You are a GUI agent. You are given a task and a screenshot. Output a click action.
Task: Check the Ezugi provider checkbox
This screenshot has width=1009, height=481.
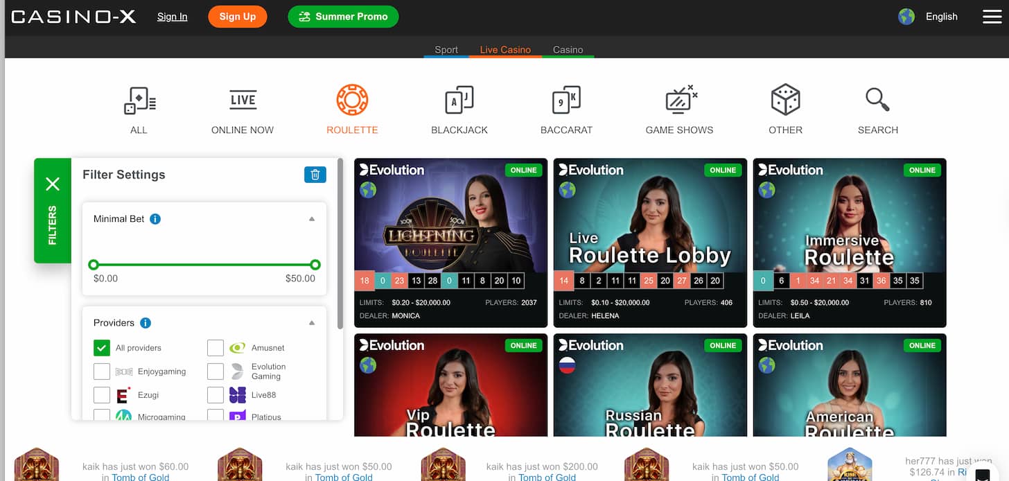tap(102, 395)
